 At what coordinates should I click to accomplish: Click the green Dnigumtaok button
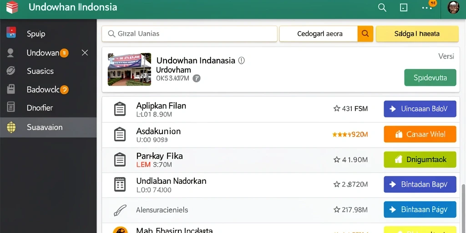click(x=420, y=160)
